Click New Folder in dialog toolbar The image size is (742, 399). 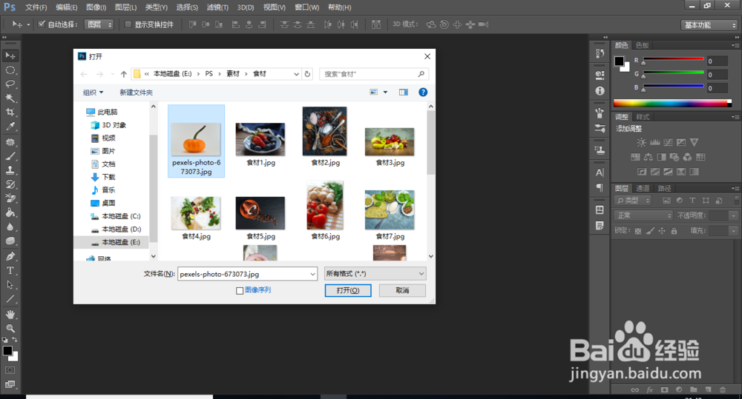coord(136,92)
